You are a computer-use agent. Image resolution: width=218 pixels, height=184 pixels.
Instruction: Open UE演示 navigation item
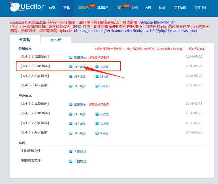[x=83, y=8]
